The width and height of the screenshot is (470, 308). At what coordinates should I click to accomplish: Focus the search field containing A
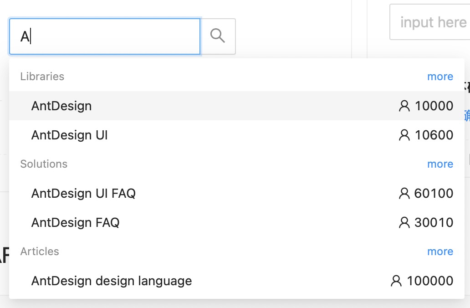coord(109,36)
